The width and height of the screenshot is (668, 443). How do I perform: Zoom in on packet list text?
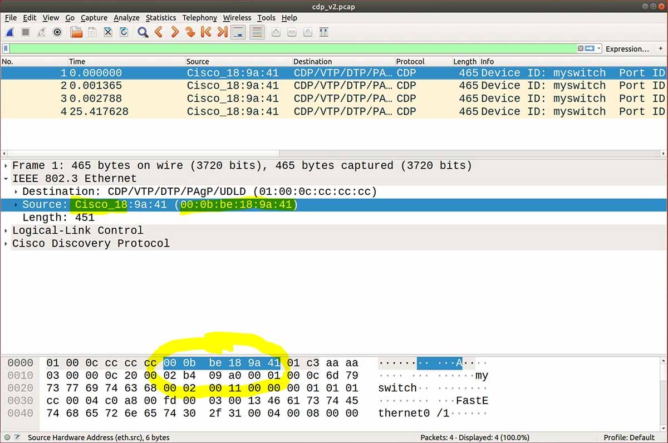pos(276,32)
